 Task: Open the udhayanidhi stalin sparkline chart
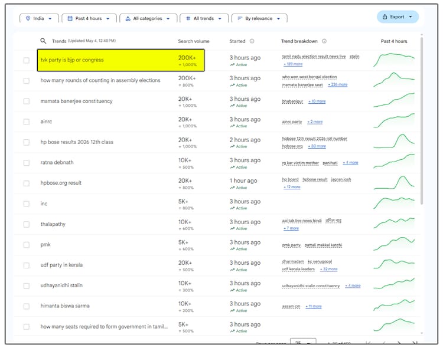click(394, 284)
